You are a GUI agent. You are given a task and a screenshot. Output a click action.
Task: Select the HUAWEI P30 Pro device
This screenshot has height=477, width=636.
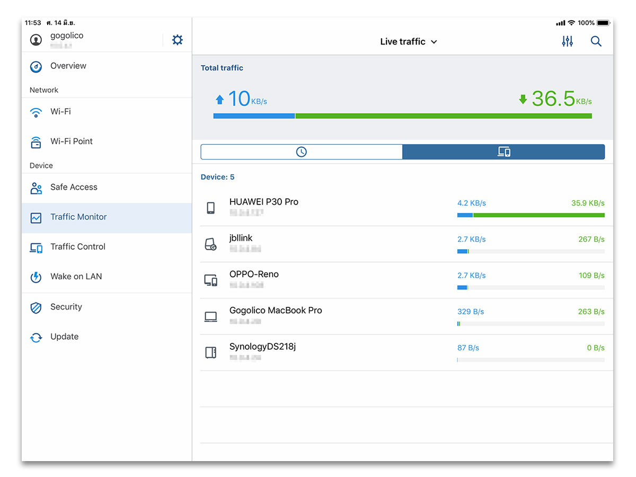(x=263, y=202)
